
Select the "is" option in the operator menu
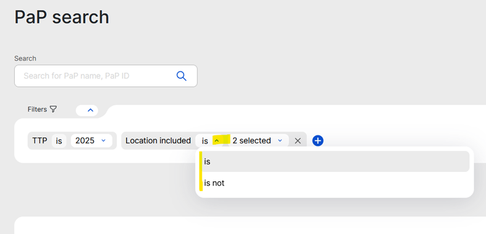335,161
